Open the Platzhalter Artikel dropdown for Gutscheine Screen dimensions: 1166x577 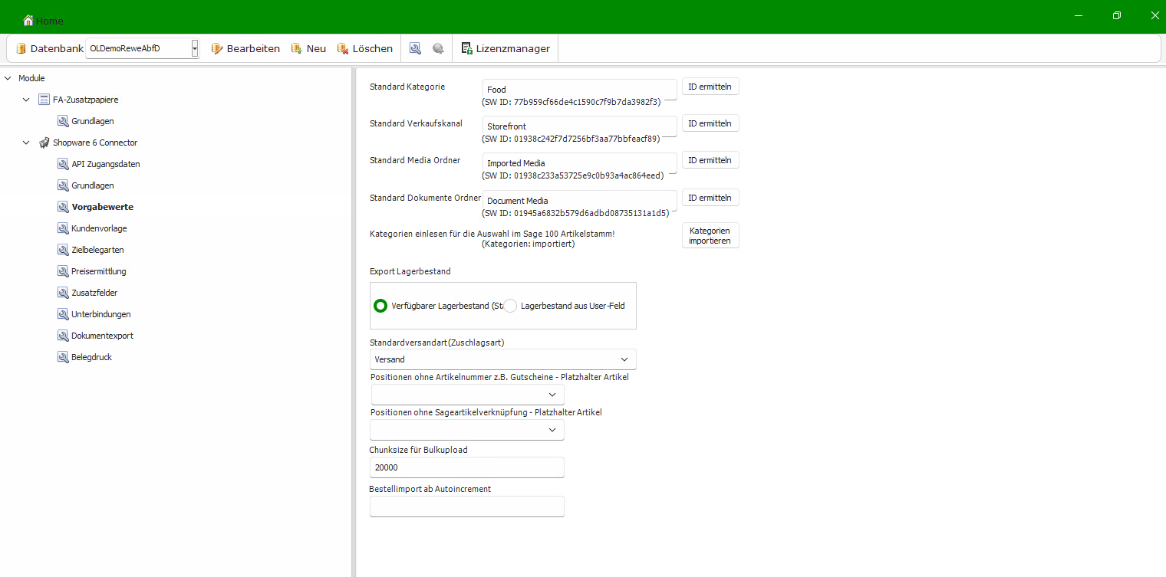point(552,395)
